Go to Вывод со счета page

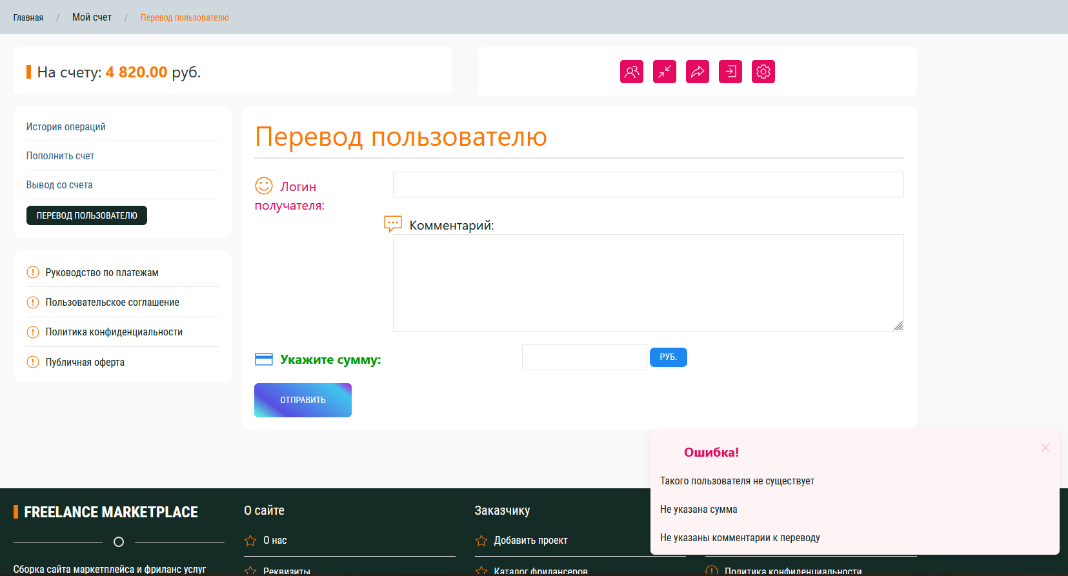59,185
